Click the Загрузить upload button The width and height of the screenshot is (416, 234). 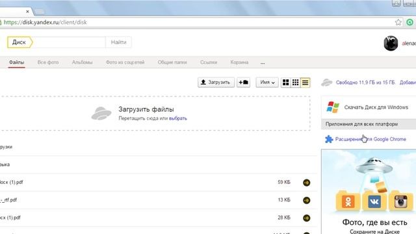pyautogui.click(x=216, y=83)
